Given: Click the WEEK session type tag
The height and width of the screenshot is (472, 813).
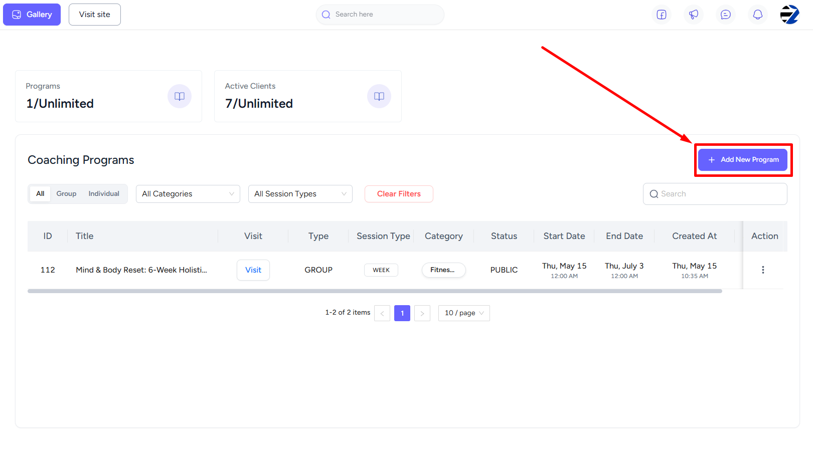Looking at the screenshot, I should [x=381, y=270].
